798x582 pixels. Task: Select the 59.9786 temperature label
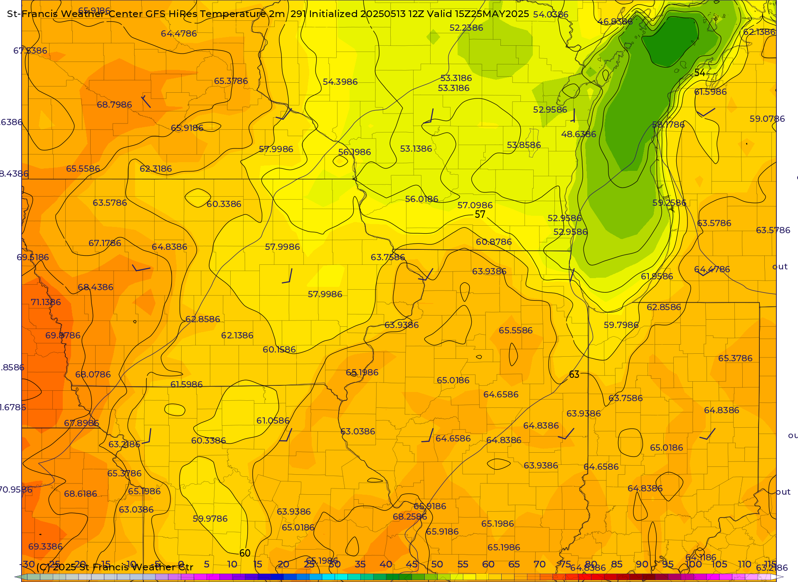(x=210, y=519)
